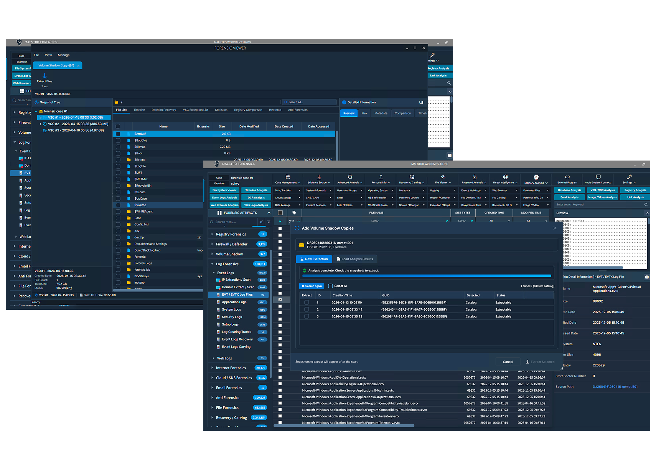Open VSS / VSC Analysis button

tap(603, 190)
